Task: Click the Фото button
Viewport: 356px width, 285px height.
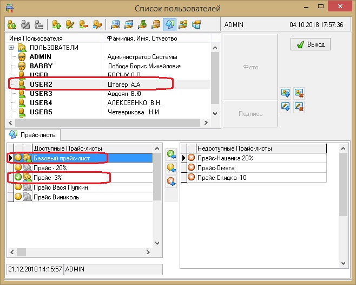Action: (249, 68)
